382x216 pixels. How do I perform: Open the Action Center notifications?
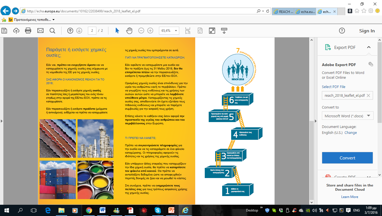click(x=348, y=210)
